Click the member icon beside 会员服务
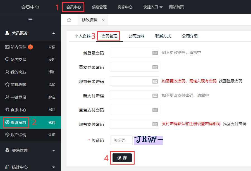The image size is (251, 171). (7, 33)
